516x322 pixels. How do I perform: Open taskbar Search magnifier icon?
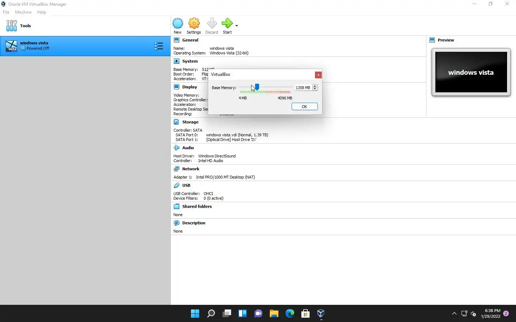coord(211,314)
